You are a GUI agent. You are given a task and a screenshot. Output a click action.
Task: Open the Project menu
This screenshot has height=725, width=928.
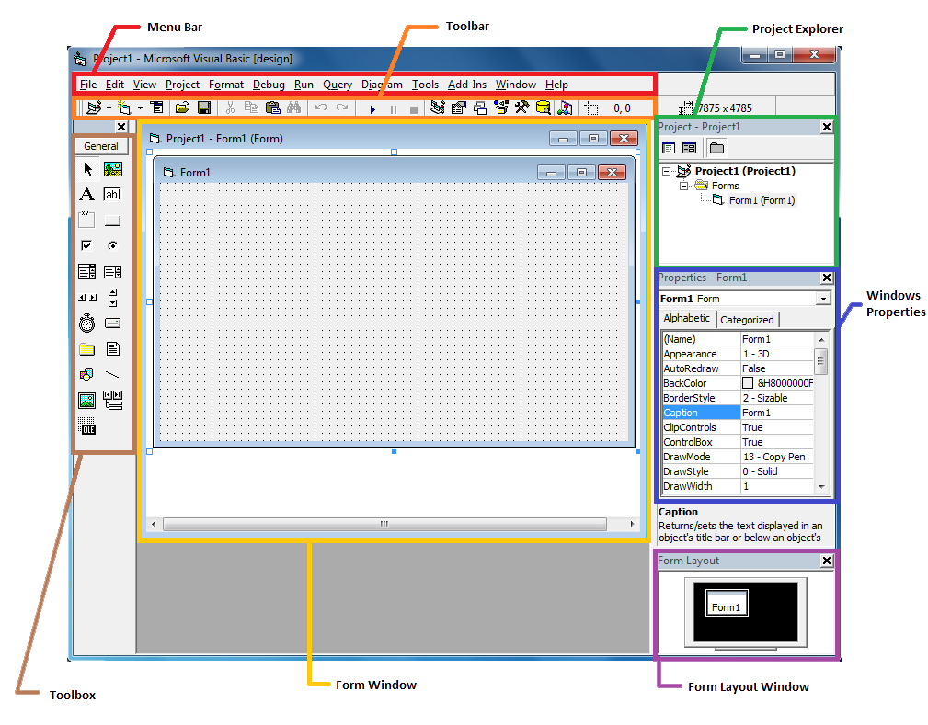(182, 85)
